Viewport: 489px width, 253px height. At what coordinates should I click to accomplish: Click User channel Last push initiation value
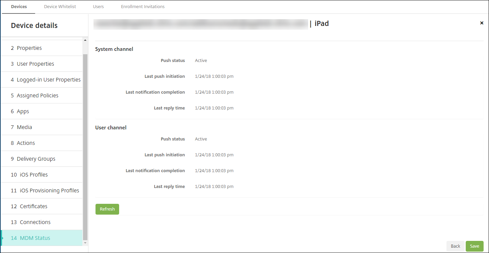click(x=214, y=155)
